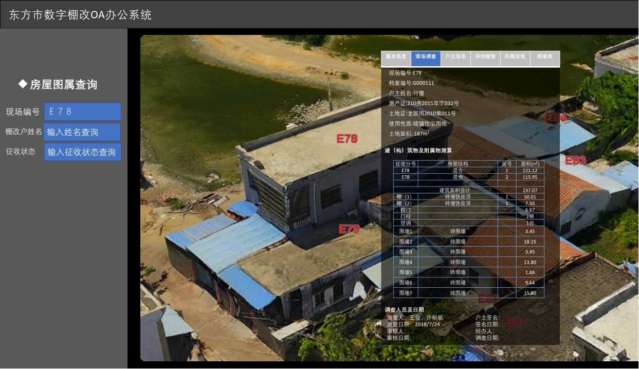639x369 pixels.
Task: Click the 2根 value cell
Action: (x=530, y=216)
